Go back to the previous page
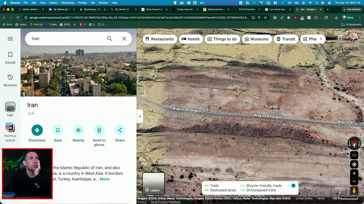The width and height of the screenshot is (364, 204). [x=4, y=18]
